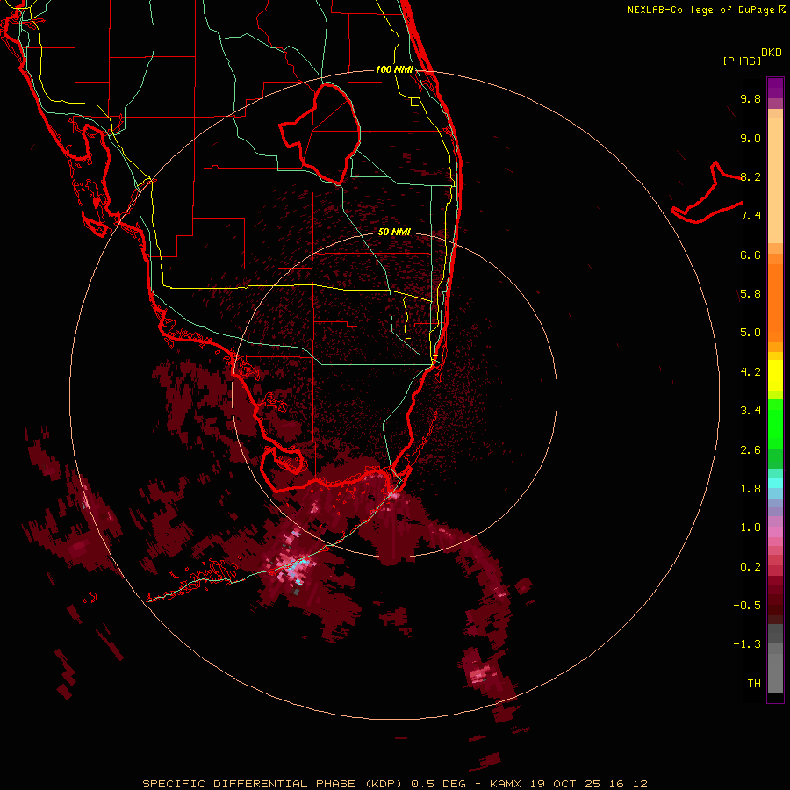790x790 pixels.
Task: Click the cyan swatch in the color bar
Action: click(775, 483)
